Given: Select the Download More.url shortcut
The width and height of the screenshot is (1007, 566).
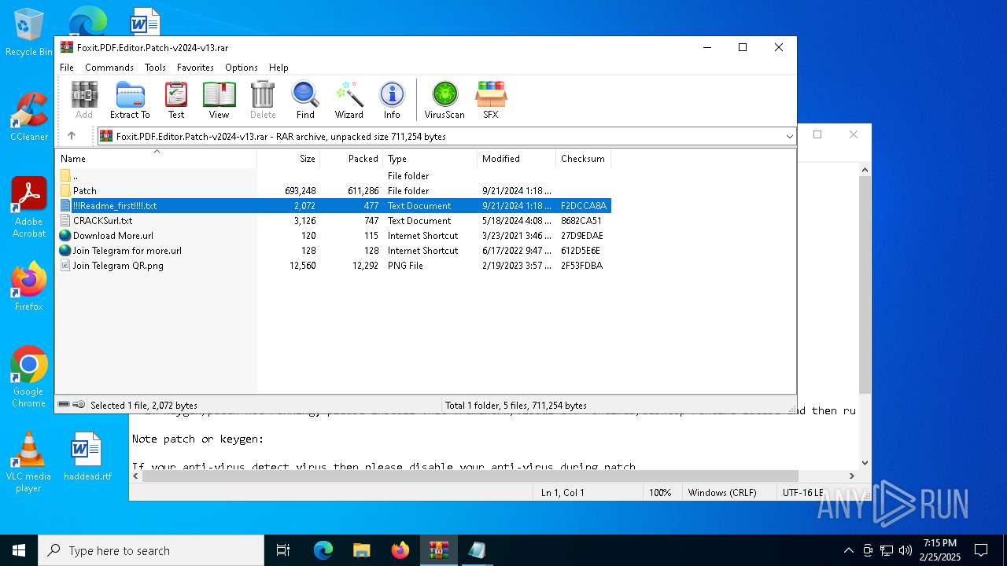Looking at the screenshot, I should 334,236.
